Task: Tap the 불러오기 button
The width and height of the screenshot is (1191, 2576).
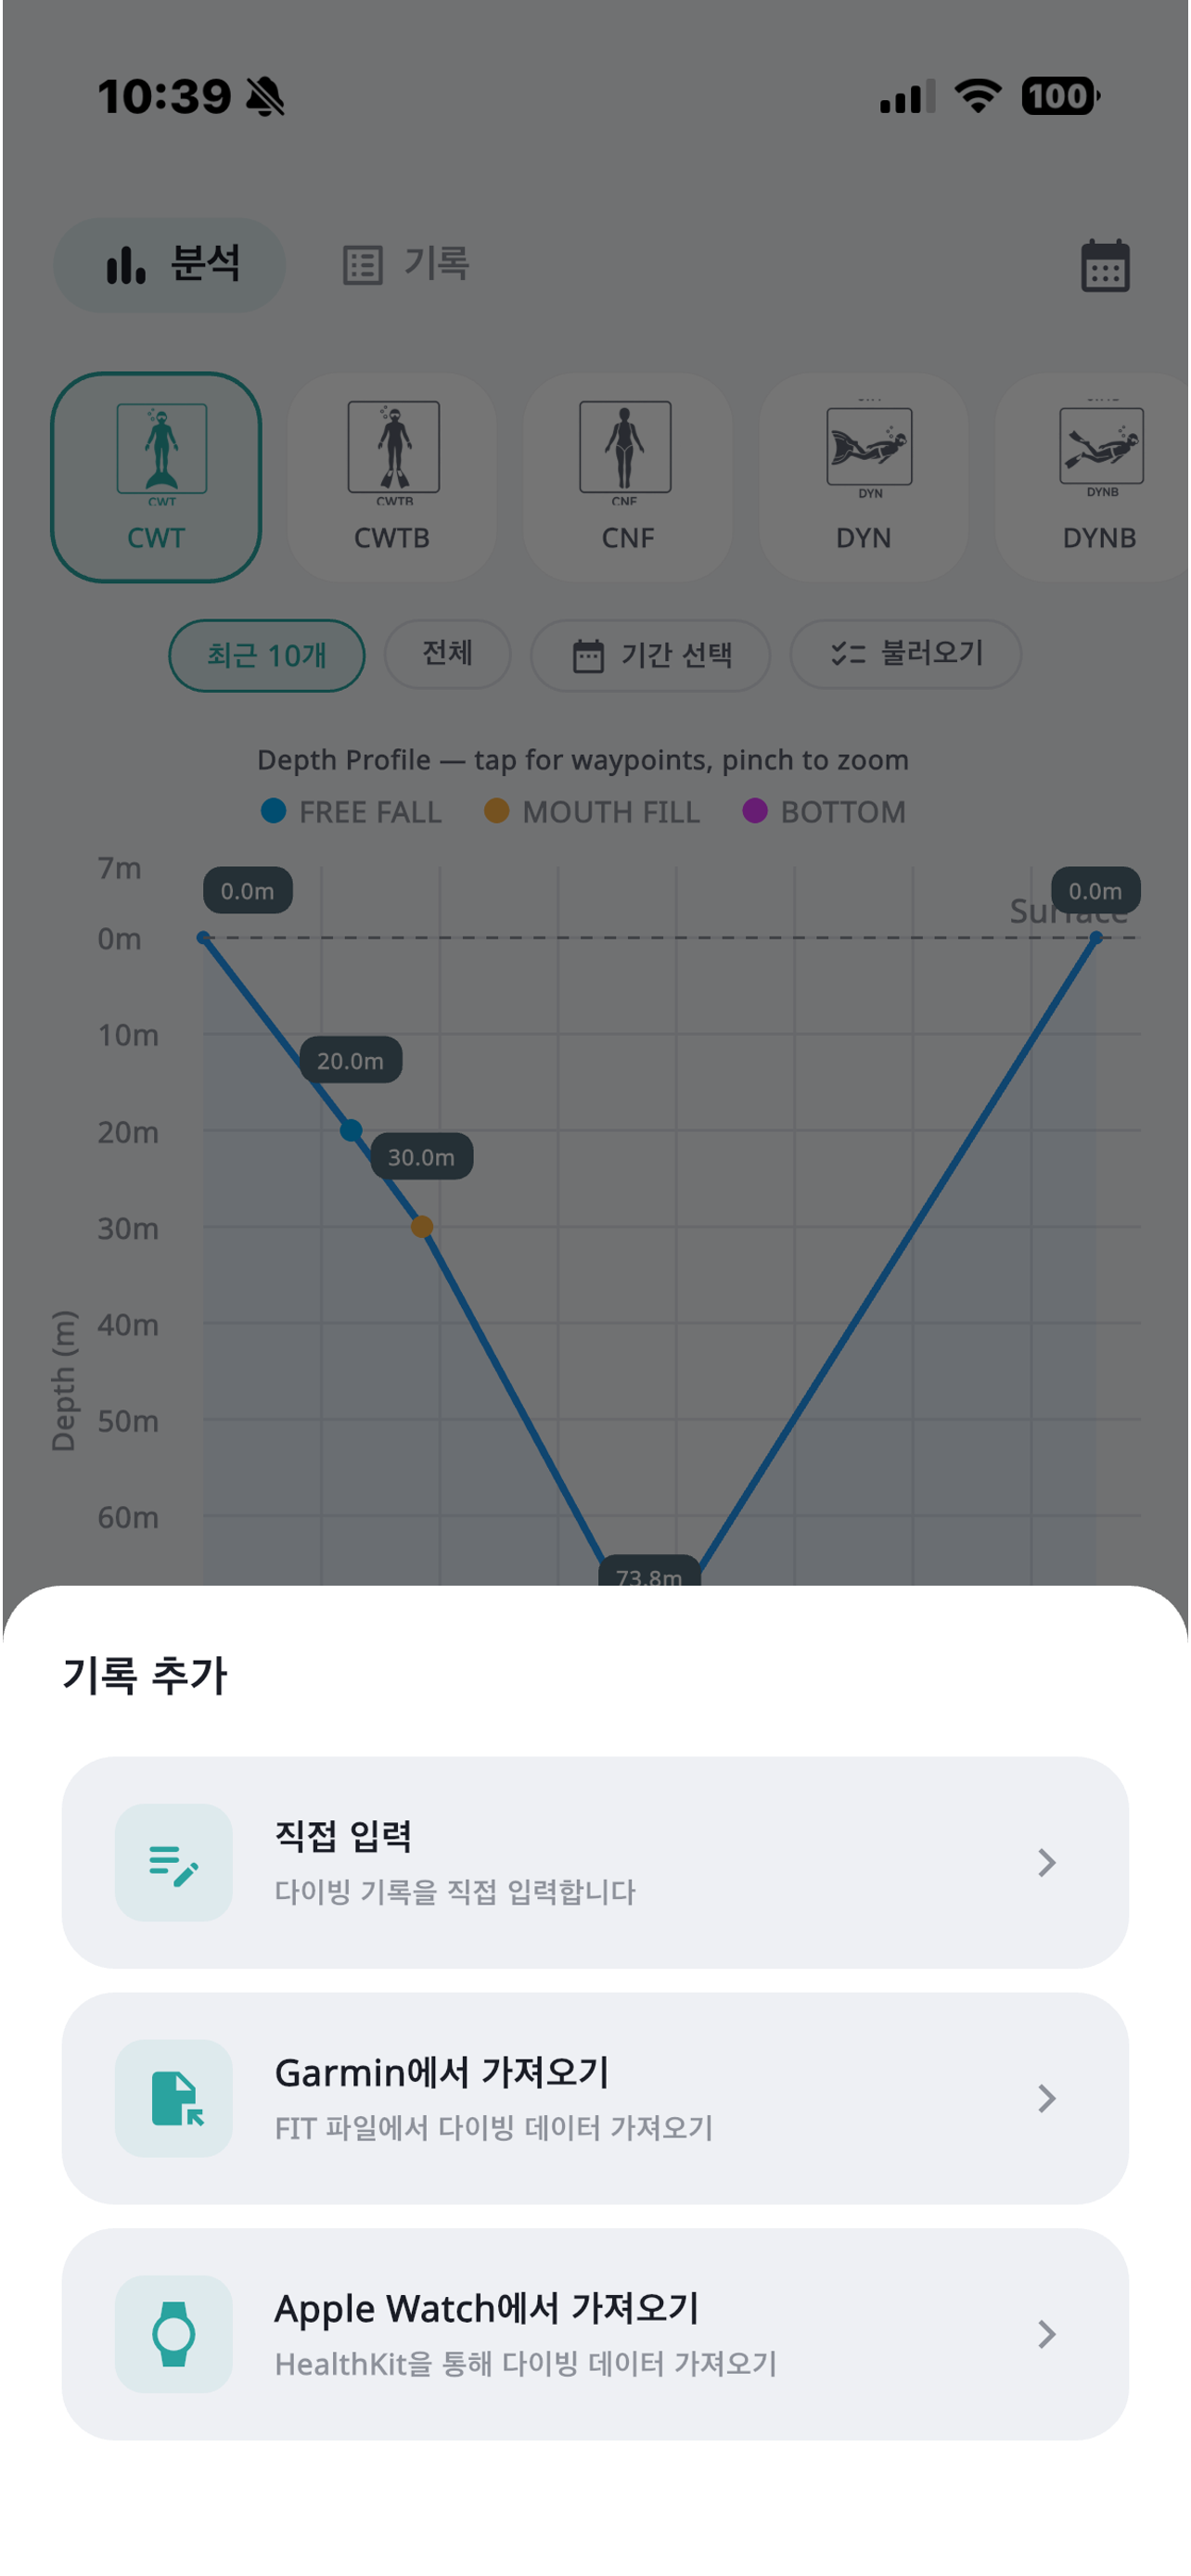Action: pyautogui.click(x=905, y=654)
